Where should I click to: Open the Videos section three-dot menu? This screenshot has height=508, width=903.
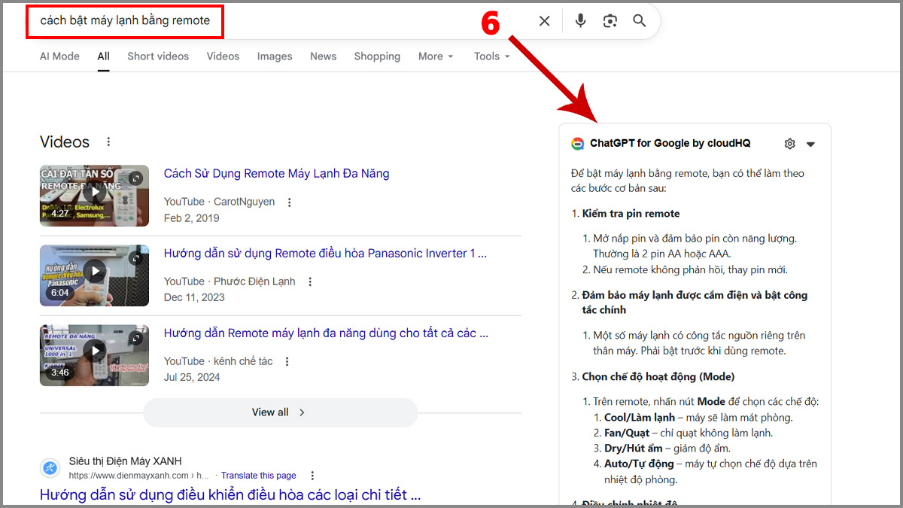point(108,142)
